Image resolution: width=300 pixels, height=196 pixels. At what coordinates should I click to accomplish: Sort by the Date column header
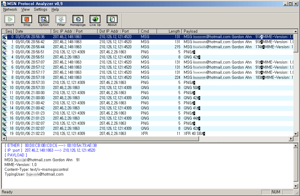point(32,31)
